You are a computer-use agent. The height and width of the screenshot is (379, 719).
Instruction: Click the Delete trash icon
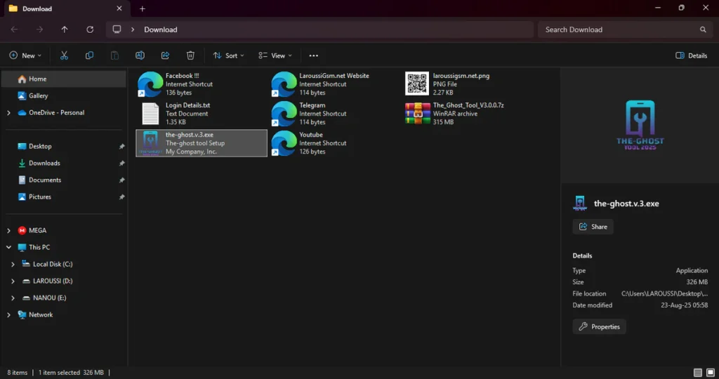[x=190, y=55]
